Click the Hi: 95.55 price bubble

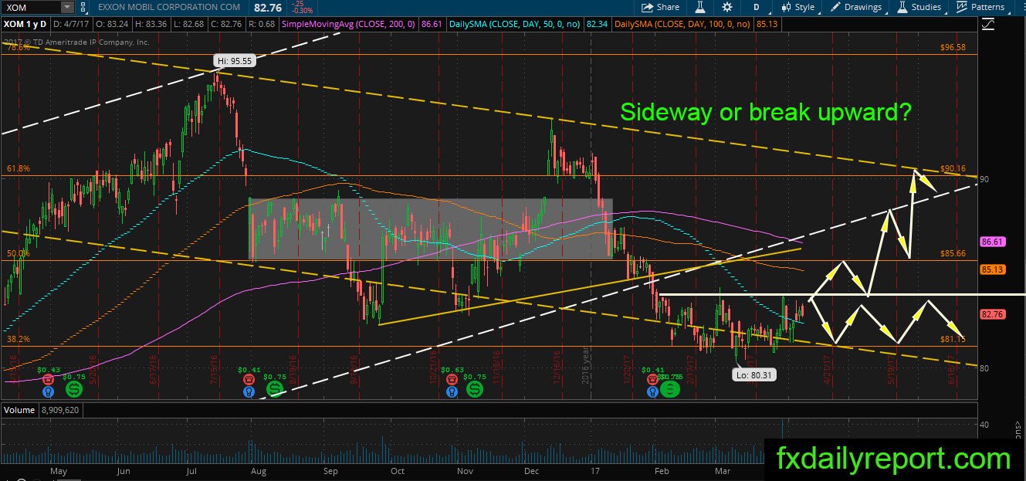(235, 60)
